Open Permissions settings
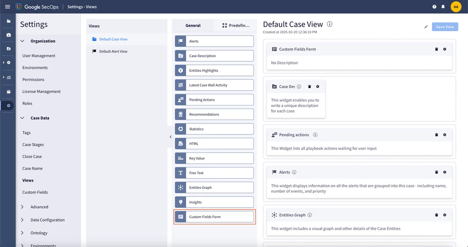 click(33, 80)
